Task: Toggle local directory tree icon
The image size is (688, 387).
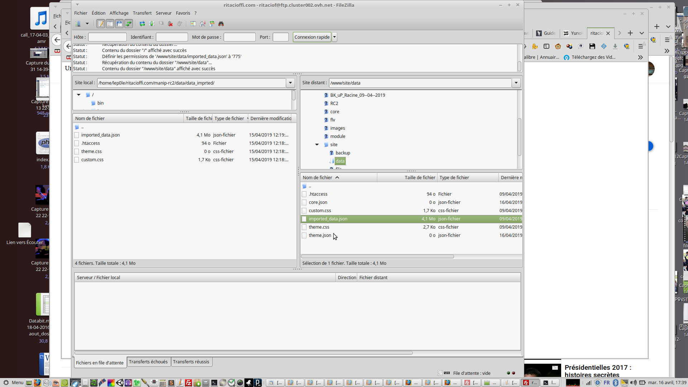Action: (x=110, y=24)
